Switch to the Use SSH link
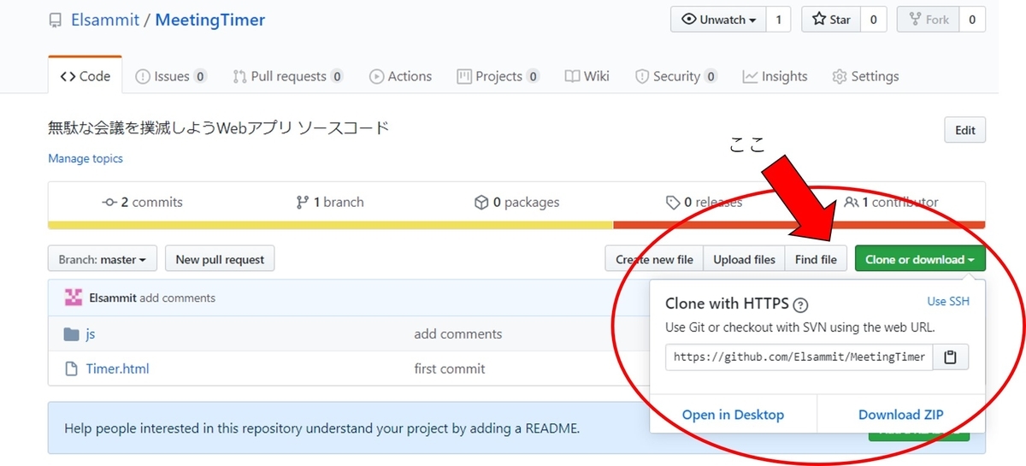 point(948,301)
